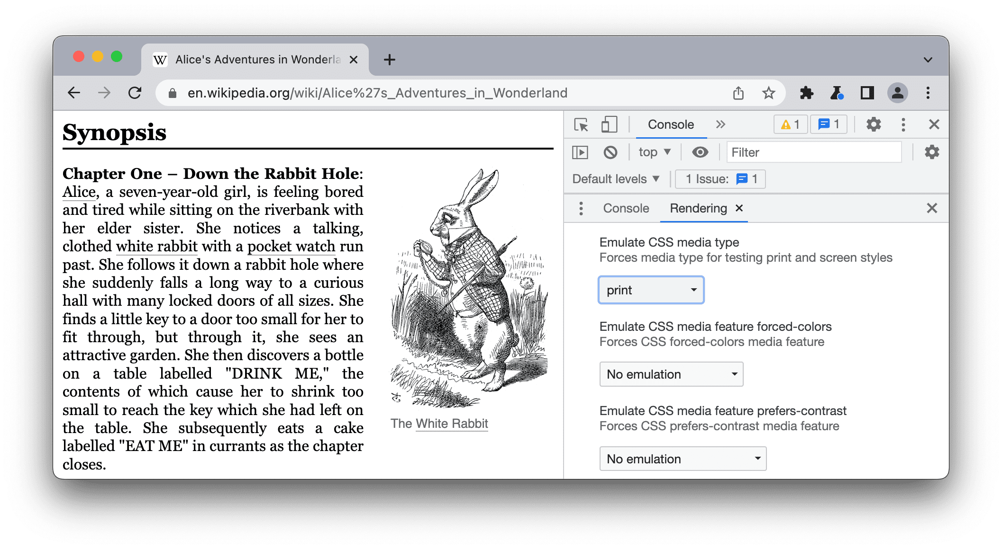Click the 1 Issue indicator button

[720, 179]
